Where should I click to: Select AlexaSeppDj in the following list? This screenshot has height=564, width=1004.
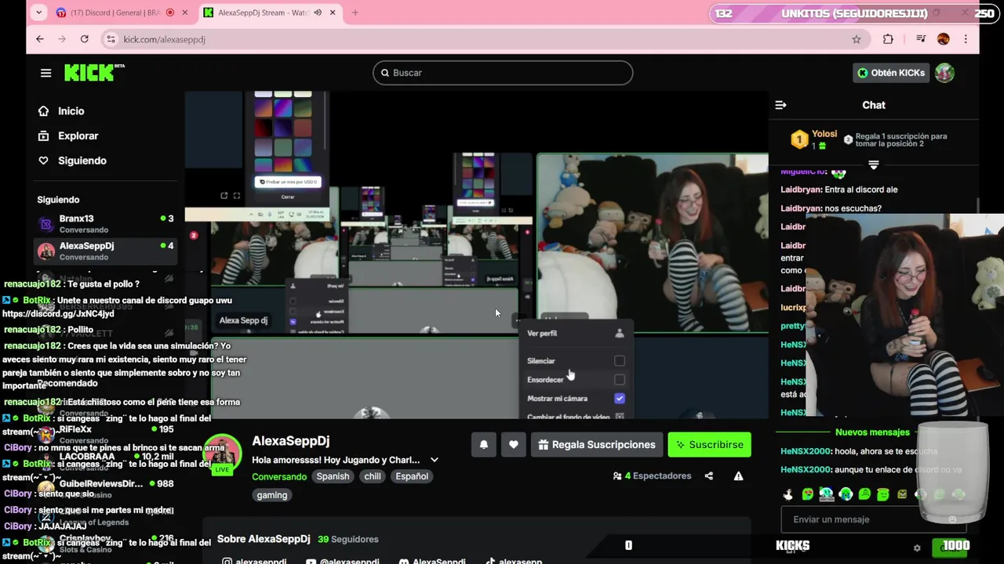tap(105, 251)
